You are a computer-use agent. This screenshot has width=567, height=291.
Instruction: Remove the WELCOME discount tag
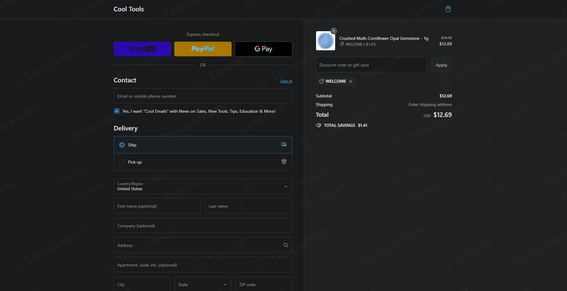[351, 81]
